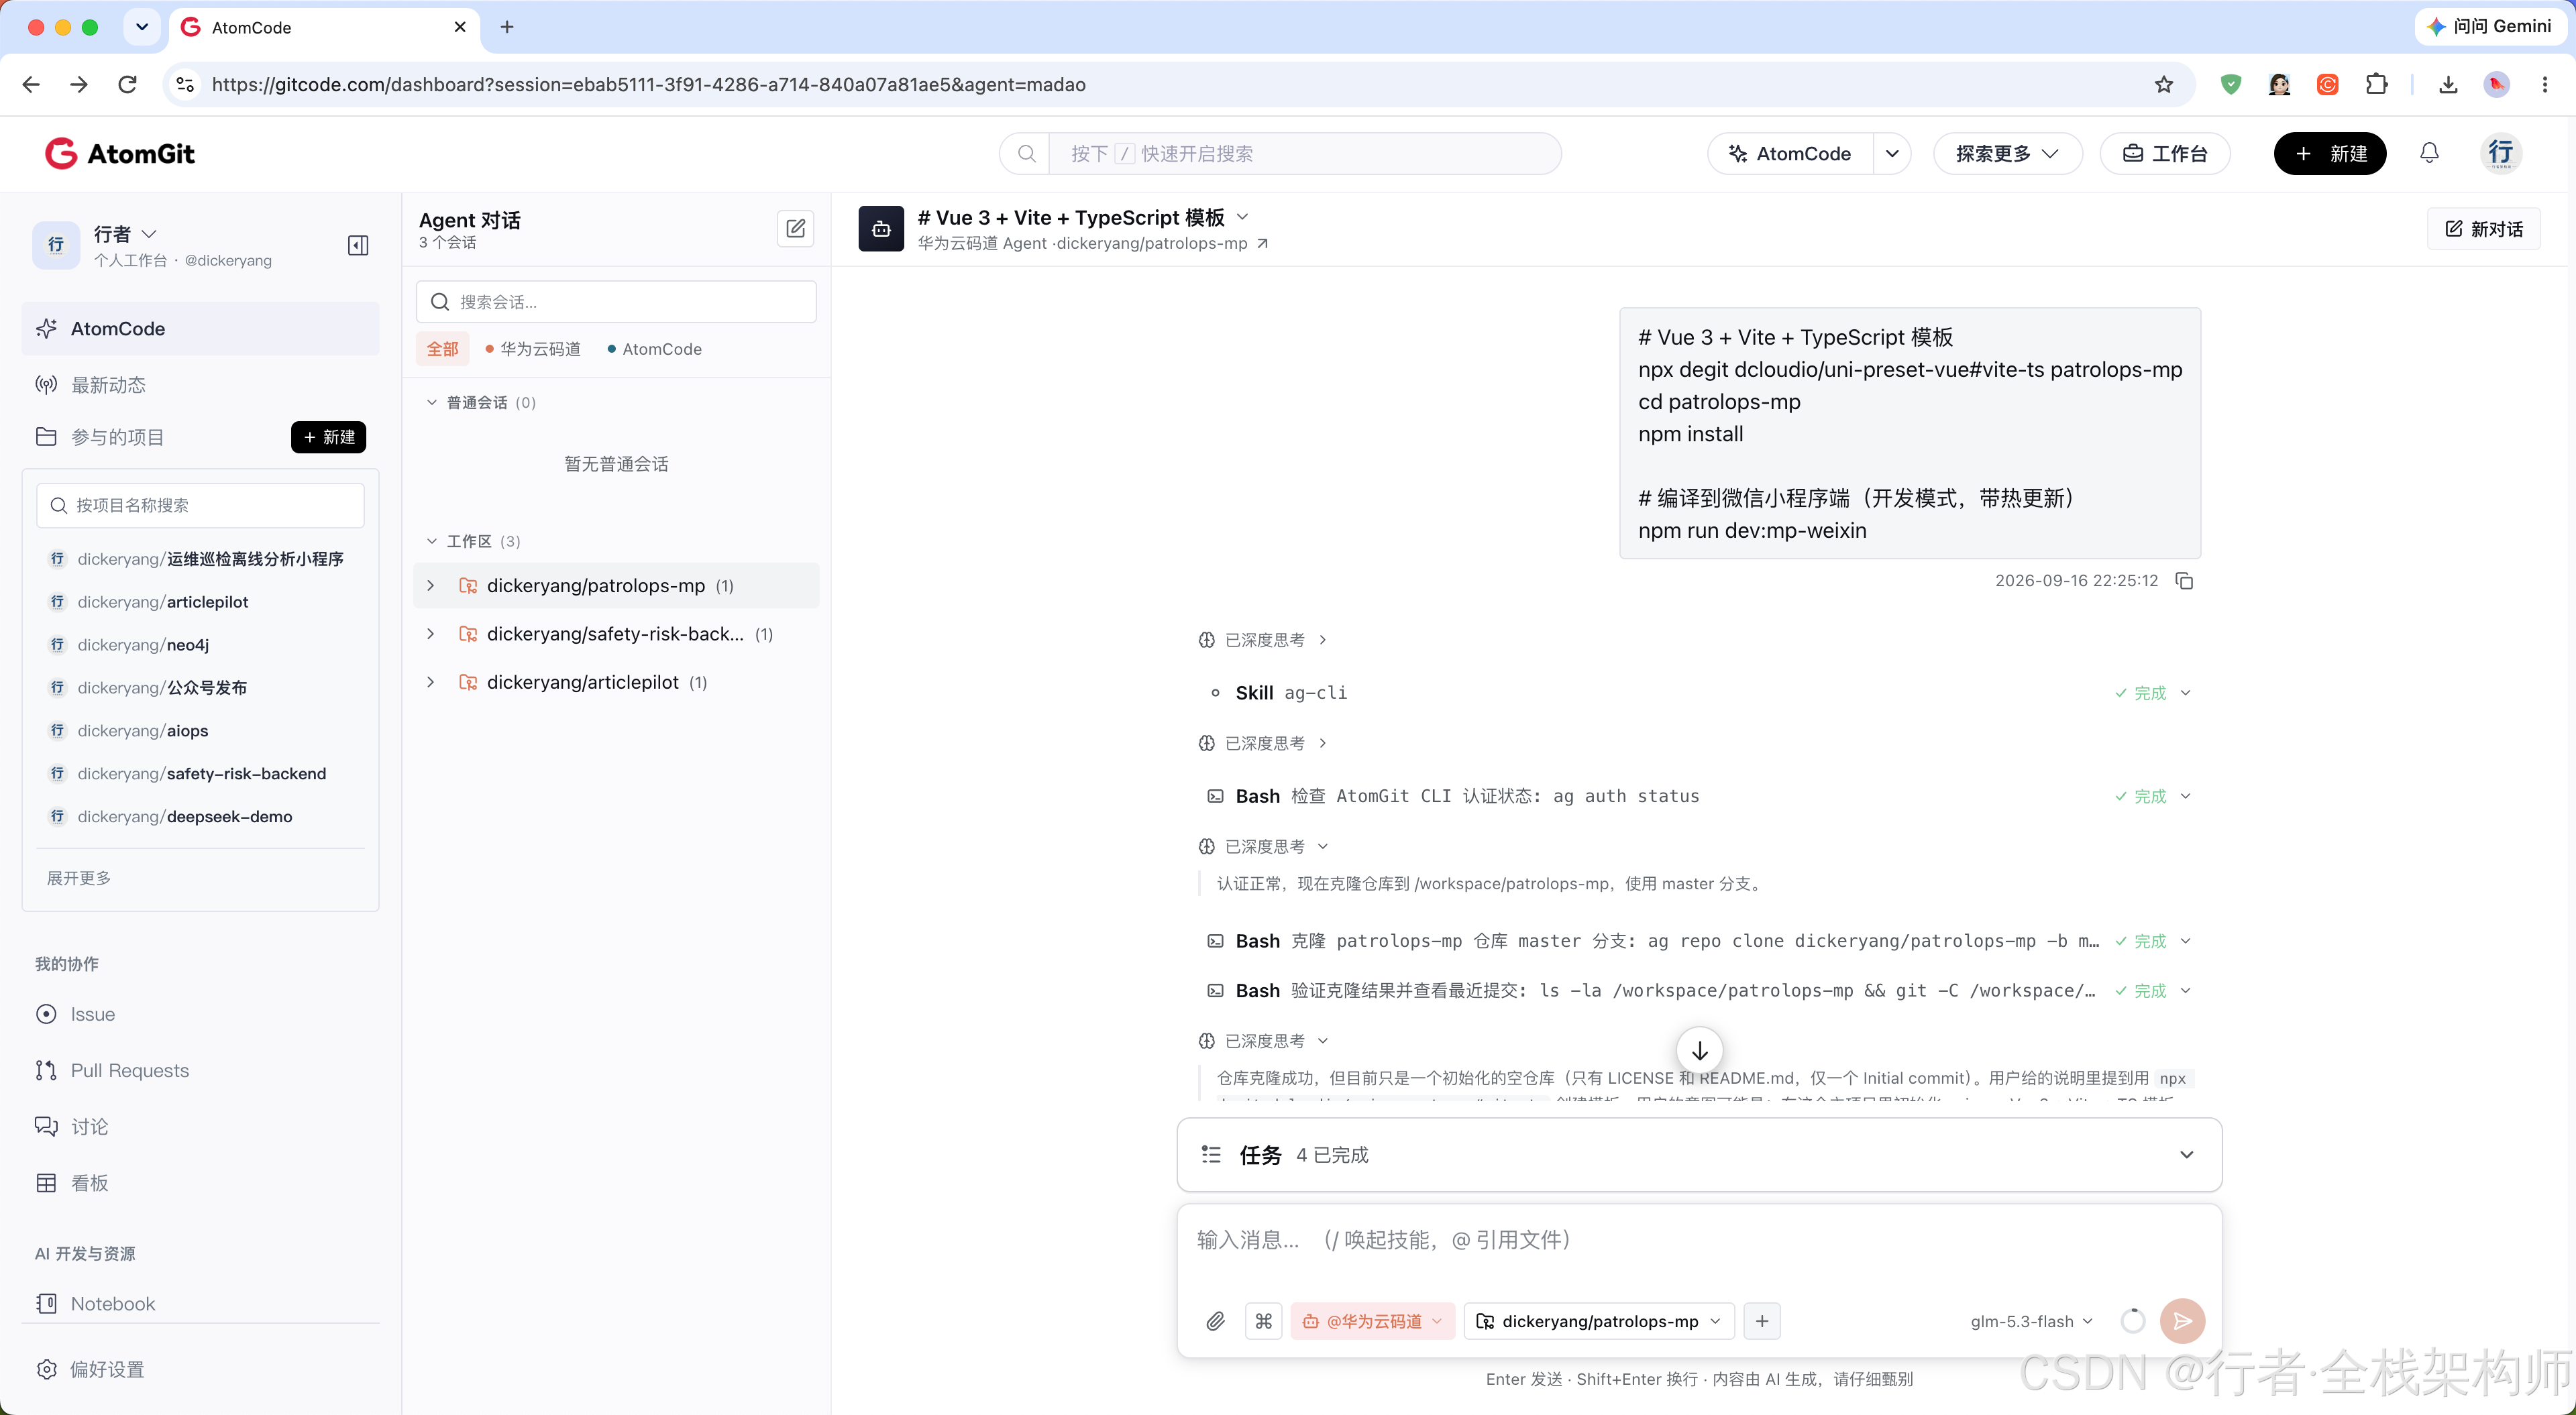Filter conversations by 华为云码道
Image resolution: width=2576 pixels, height=1415 pixels.
pyautogui.click(x=533, y=349)
